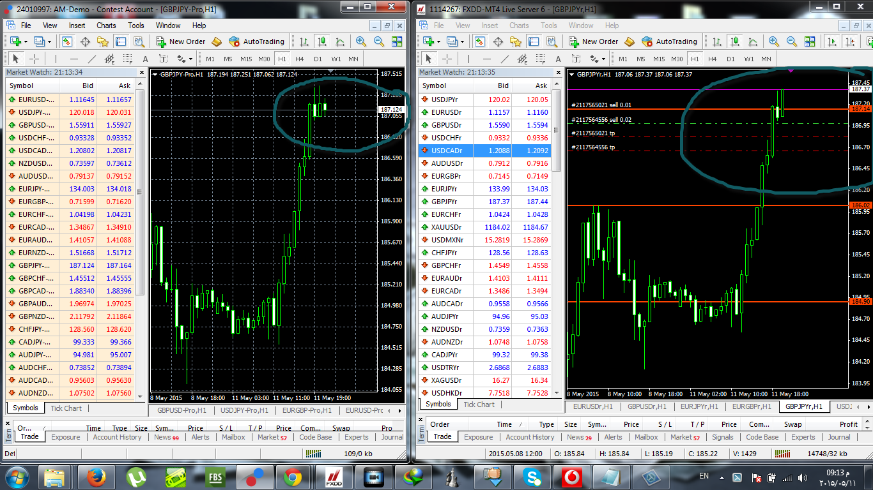Image resolution: width=873 pixels, height=490 pixels.
Task: Select Fibonacci retracement tool in AM-Demo window
Action: coord(127,59)
